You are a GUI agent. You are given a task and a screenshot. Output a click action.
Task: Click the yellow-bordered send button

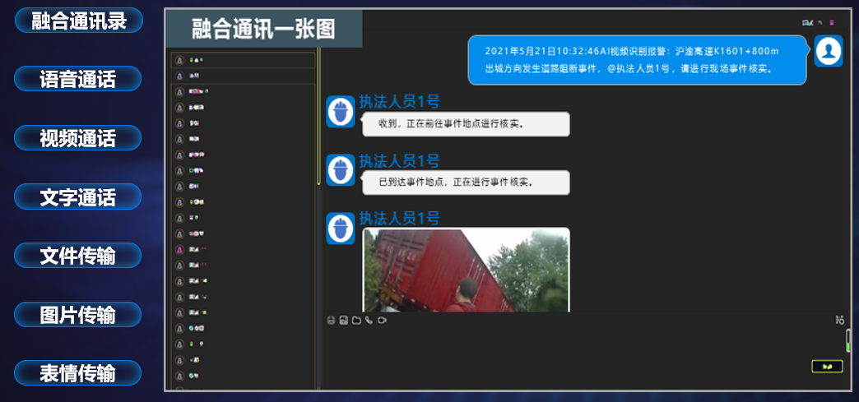[827, 367]
